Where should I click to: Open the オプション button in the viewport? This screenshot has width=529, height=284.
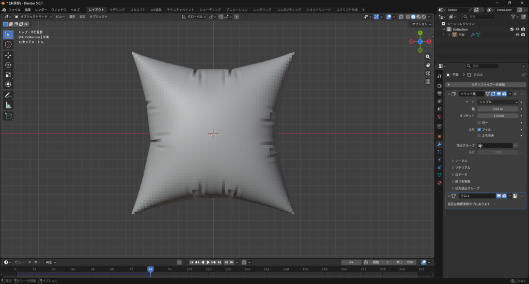pos(421,24)
